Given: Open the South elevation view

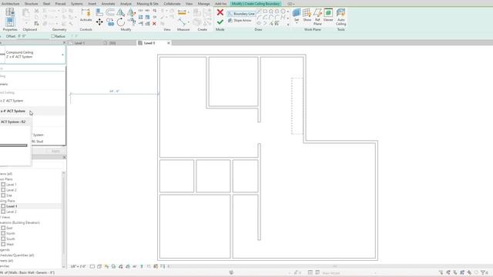Looking at the screenshot, I should pos(10,239).
